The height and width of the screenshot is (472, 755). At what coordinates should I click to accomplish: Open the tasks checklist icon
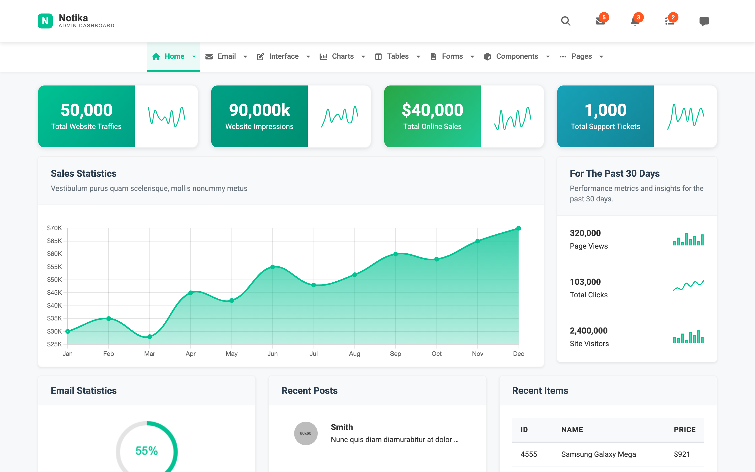pyautogui.click(x=670, y=21)
